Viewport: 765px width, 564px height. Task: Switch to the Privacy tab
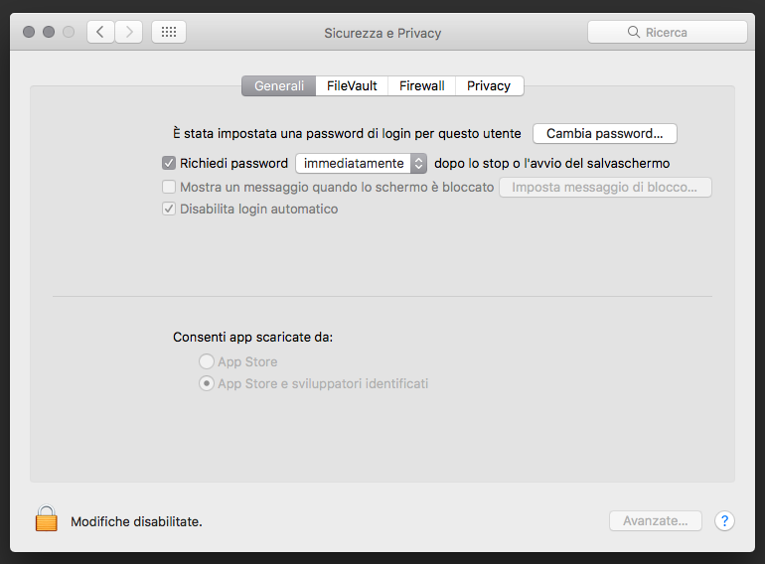(x=489, y=85)
